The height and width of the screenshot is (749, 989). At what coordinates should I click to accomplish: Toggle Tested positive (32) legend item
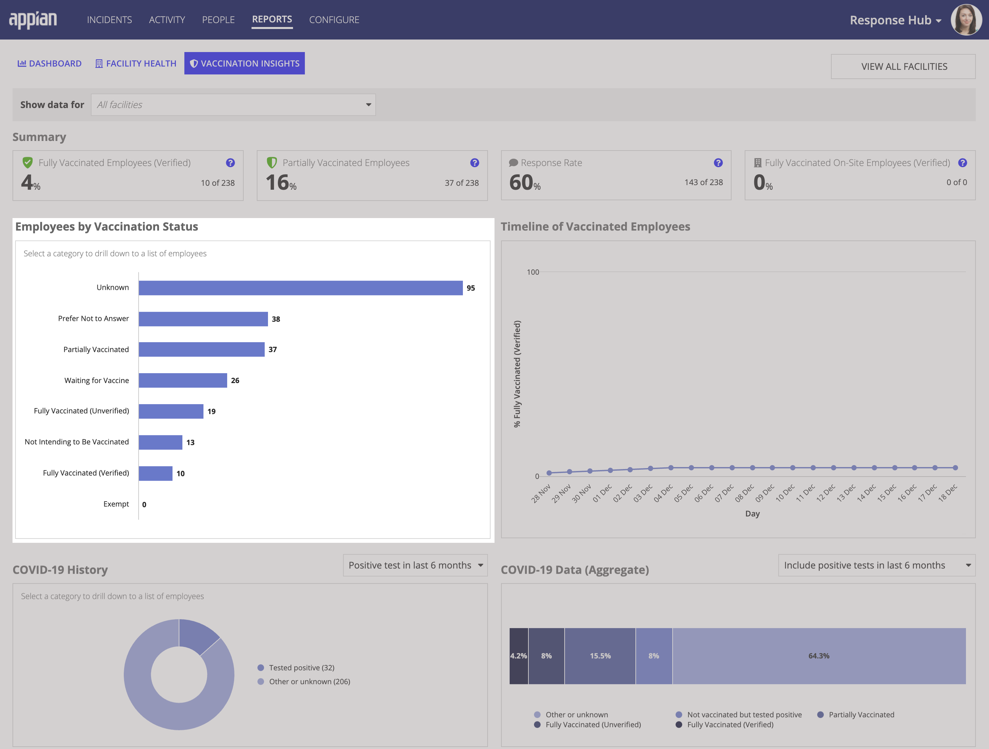(x=296, y=668)
